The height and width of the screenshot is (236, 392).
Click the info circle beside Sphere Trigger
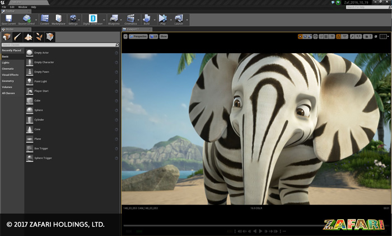coord(116,158)
